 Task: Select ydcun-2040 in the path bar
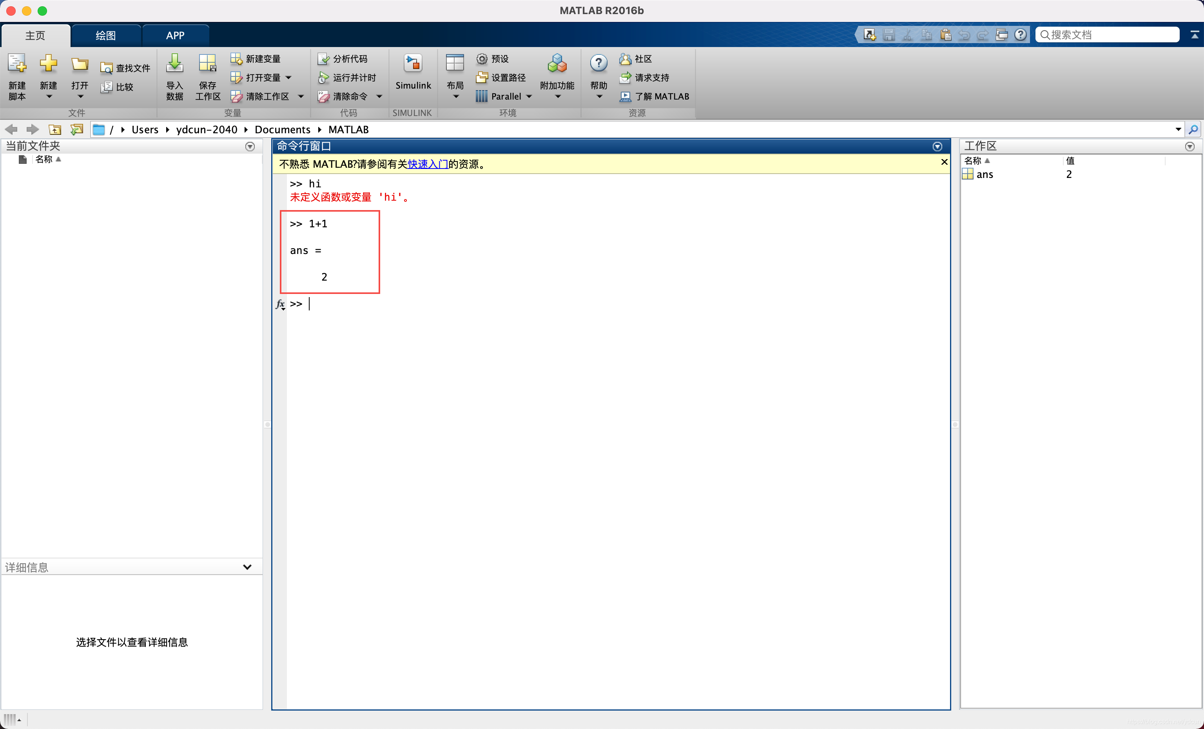[x=206, y=129]
